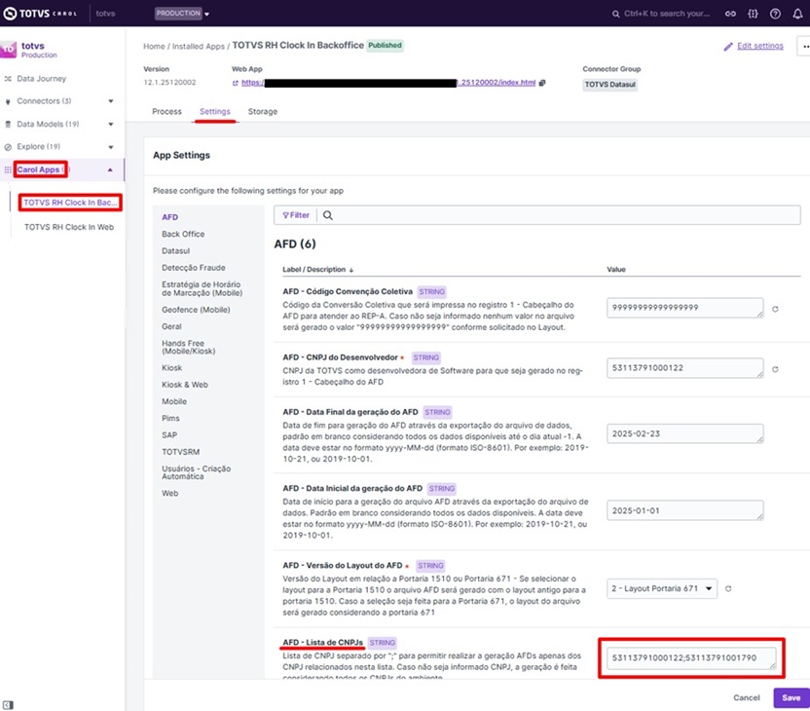Click the Save button
Screen dimensions: 810x711
[791, 697]
